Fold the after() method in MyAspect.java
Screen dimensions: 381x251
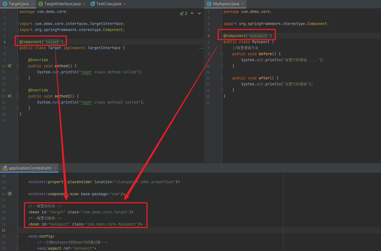[222, 78]
